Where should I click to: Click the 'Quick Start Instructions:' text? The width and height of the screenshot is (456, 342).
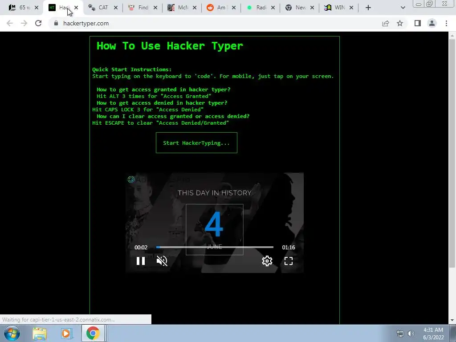[132, 69]
